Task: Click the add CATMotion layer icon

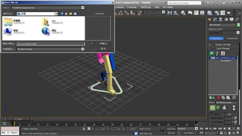Action: coord(212,98)
